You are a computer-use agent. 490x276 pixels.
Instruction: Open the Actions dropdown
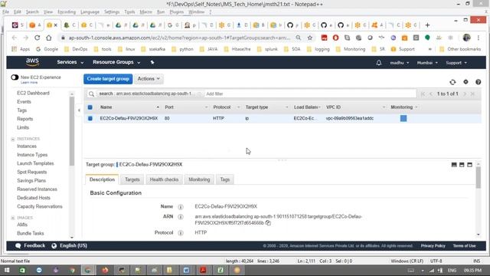tap(149, 79)
